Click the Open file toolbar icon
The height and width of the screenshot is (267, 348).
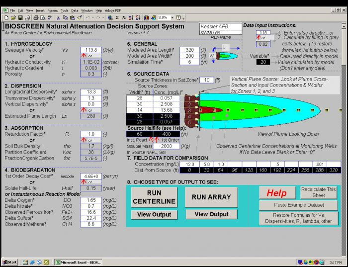13,18
